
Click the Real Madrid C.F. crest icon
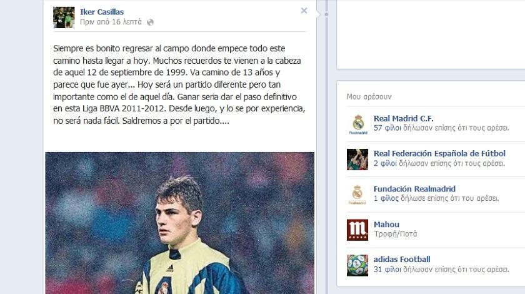point(357,124)
